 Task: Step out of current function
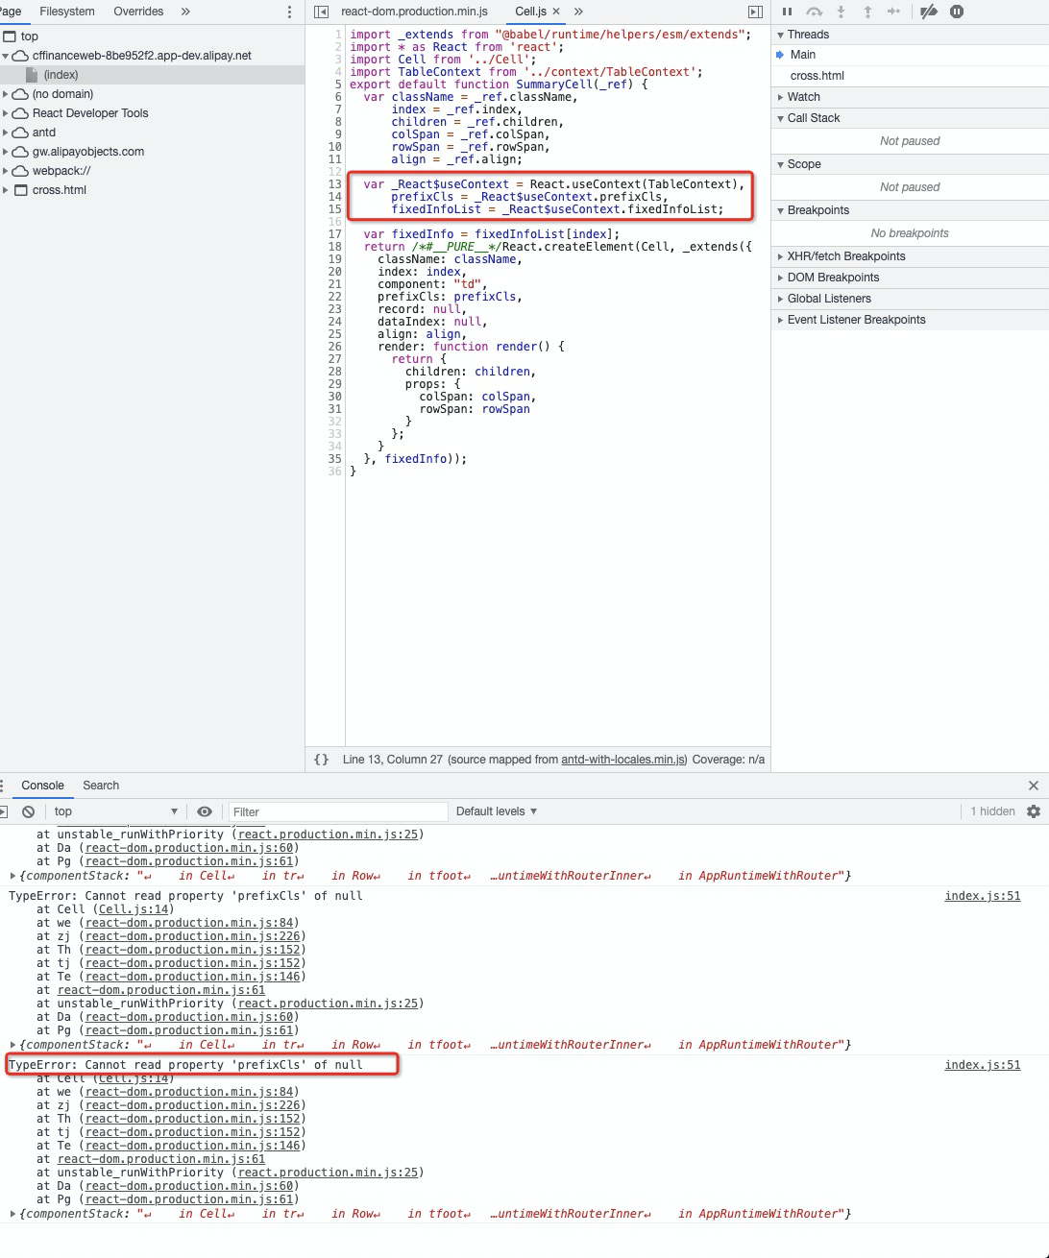pos(866,12)
